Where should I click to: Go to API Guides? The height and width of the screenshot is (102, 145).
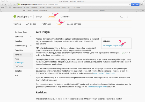(31, 24)
